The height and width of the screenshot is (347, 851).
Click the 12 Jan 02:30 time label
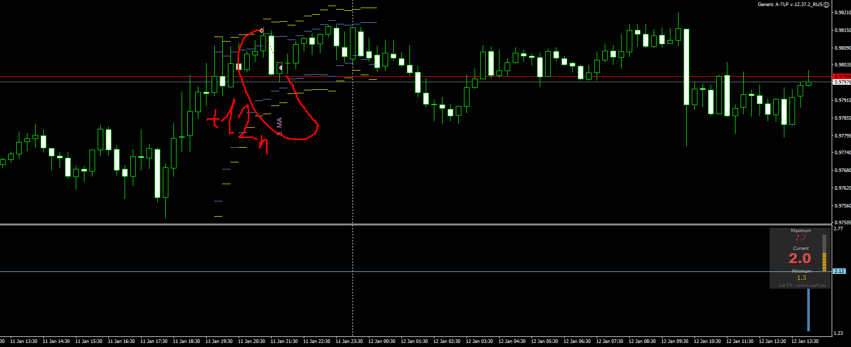pyautogui.click(x=447, y=341)
